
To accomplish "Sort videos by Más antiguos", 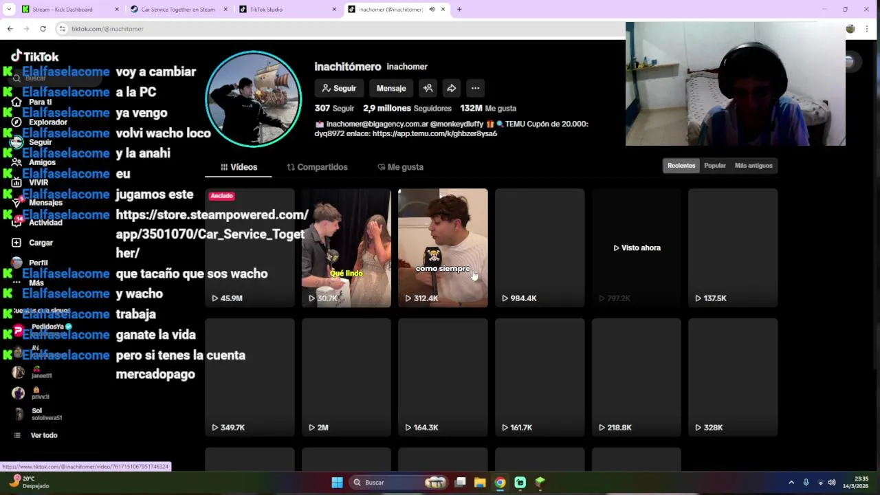I will pos(753,166).
